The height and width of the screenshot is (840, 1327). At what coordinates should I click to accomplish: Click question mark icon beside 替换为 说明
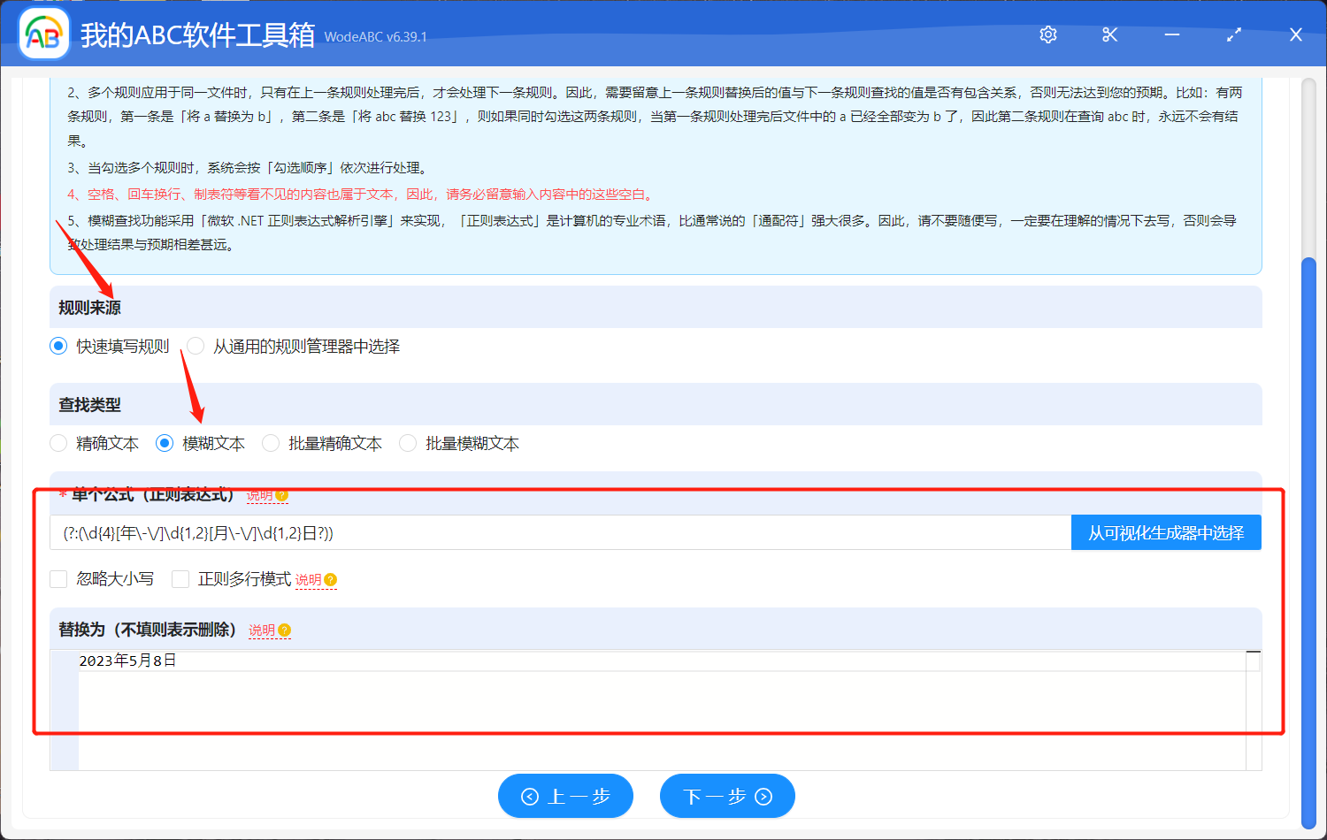pyautogui.click(x=284, y=630)
